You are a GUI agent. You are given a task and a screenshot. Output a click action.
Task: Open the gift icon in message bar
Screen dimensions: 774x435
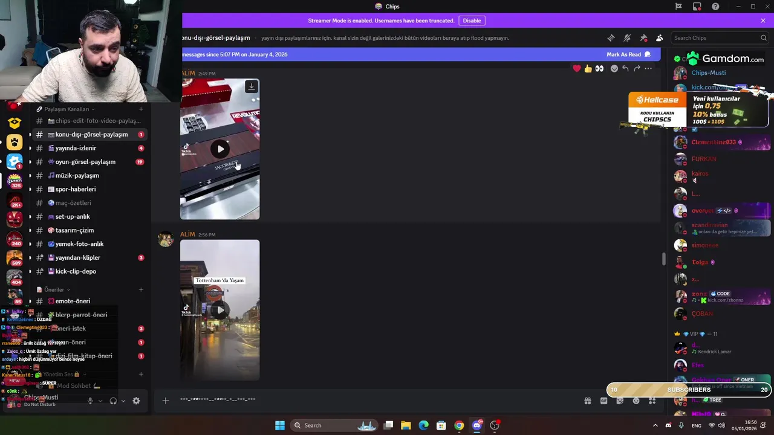pyautogui.click(x=587, y=401)
